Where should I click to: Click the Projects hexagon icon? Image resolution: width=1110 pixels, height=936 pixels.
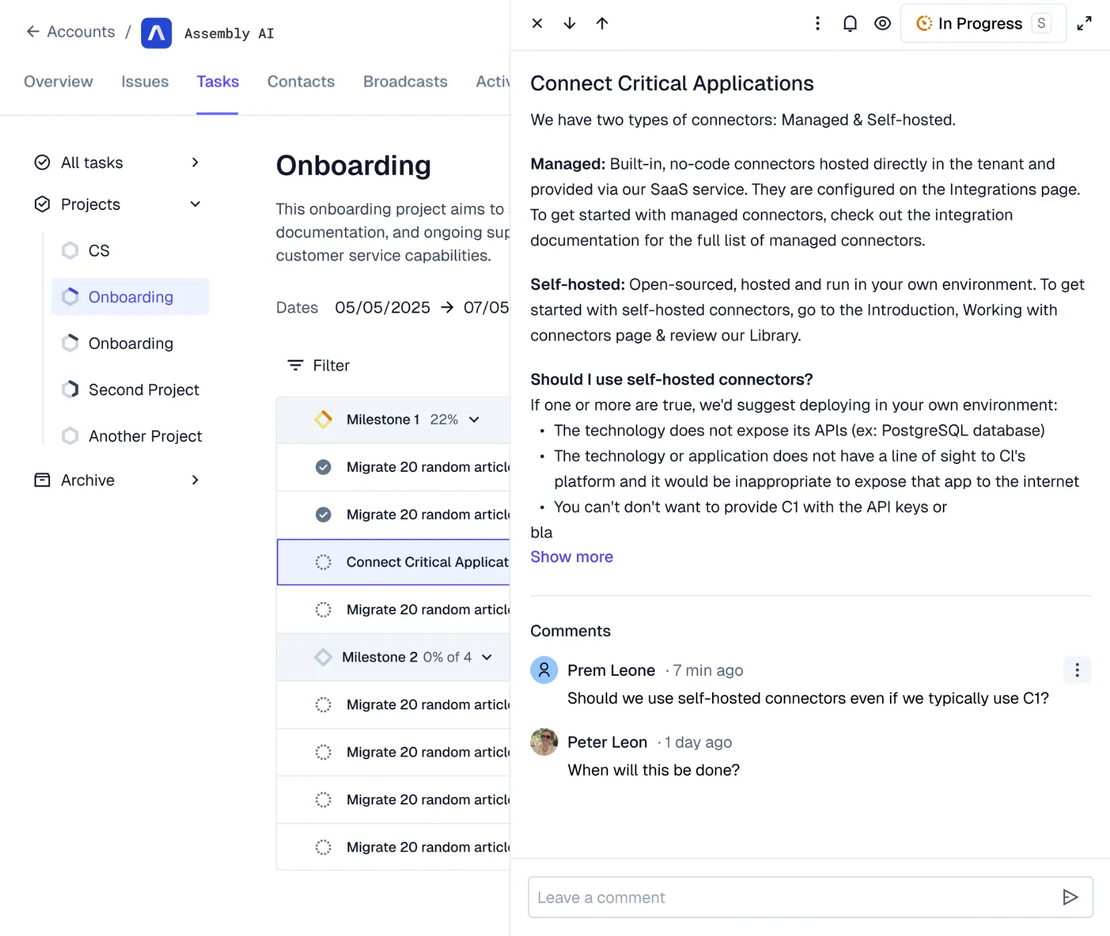pos(42,204)
